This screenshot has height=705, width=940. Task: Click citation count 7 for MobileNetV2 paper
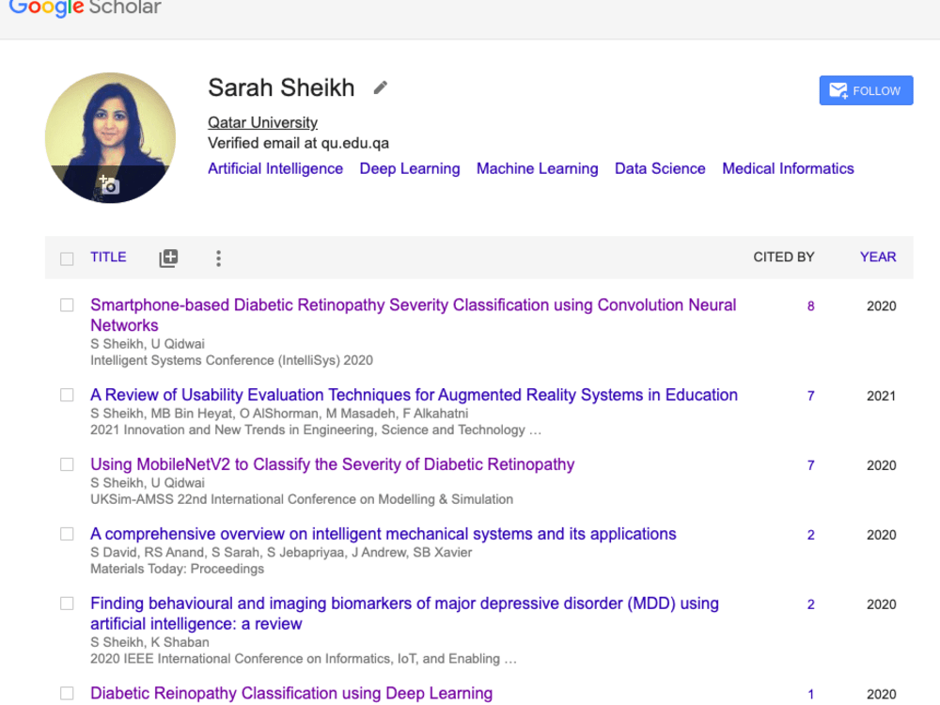tap(810, 466)
